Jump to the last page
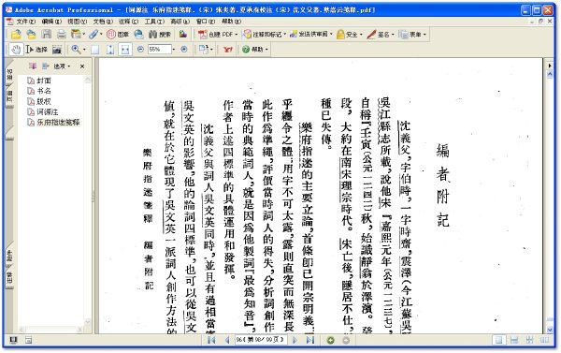Viewport: 561px width, 353px height. [310, 340]
